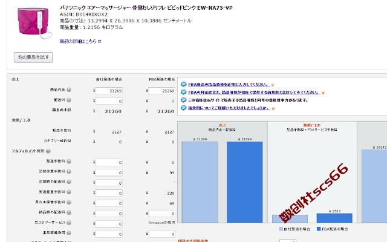Open the help icon next to フルフィルメント費用

coord(48,151)
